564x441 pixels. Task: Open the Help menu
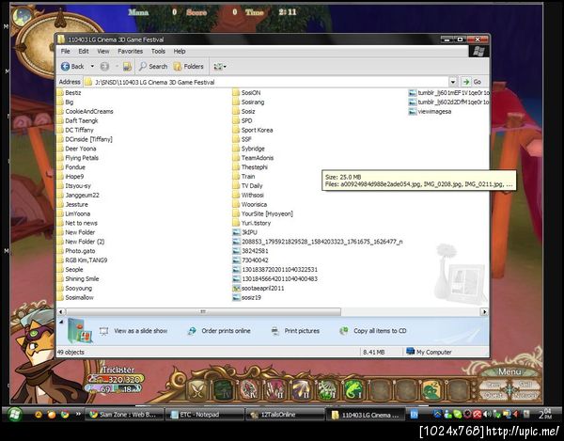(180, 51)
